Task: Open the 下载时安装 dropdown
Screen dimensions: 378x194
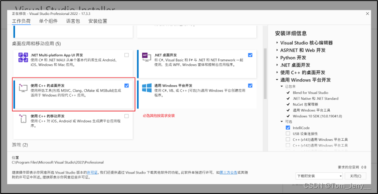Action: [319, 176]
